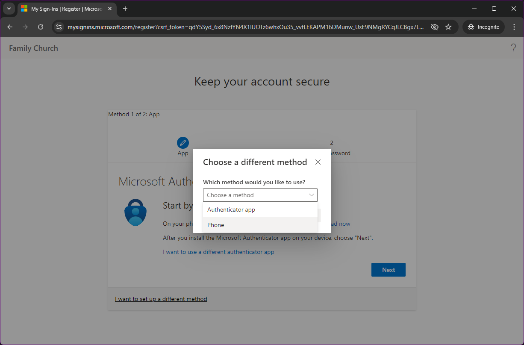
Task: Maximize the browser window
Action: pos(494,9)
